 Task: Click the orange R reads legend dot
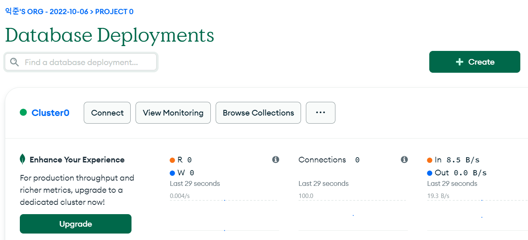click(172, 160)
